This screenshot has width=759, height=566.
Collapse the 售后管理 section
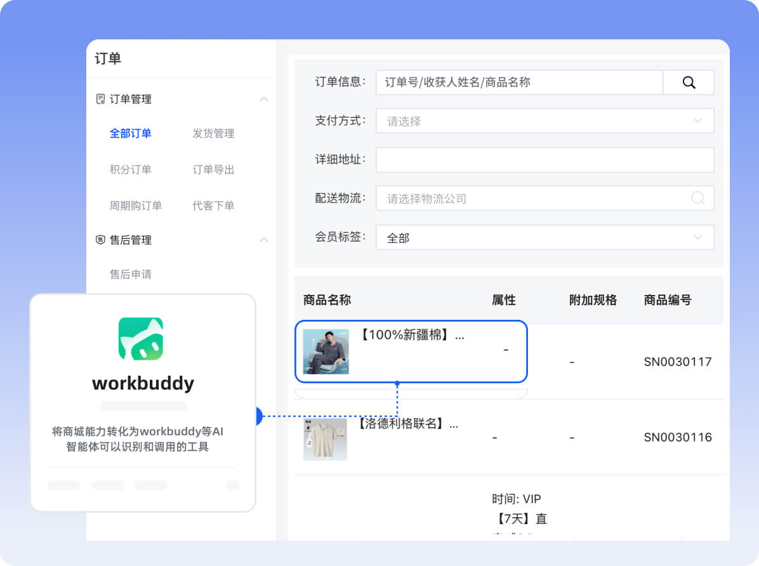(264, 240)
